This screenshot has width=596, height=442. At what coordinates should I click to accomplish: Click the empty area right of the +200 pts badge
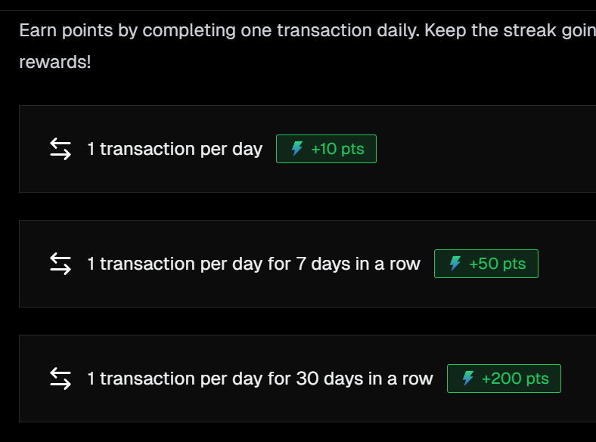(579, 379)
